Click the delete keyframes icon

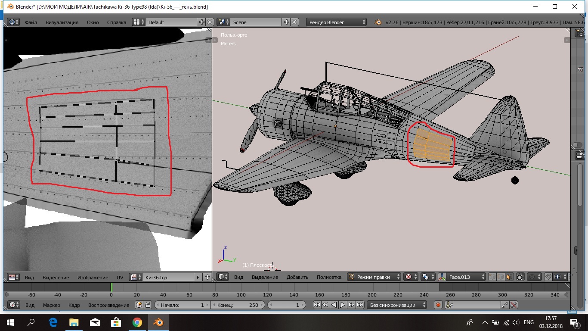514,305
